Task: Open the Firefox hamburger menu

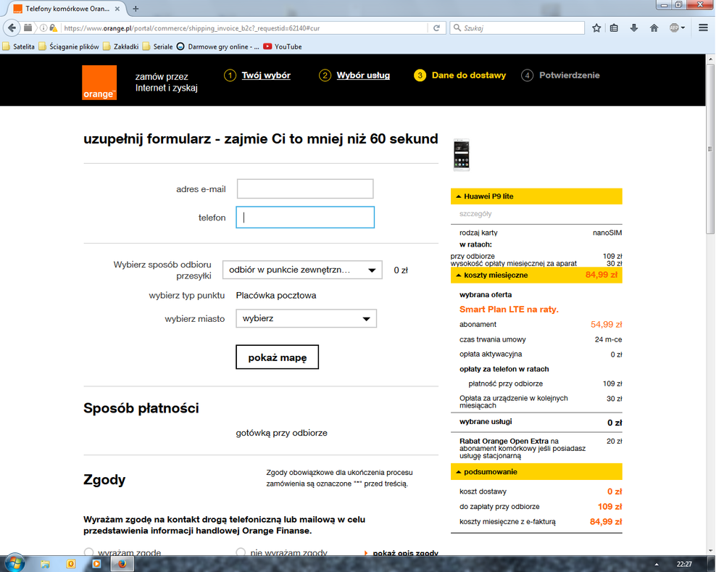Action: [703, 28]
